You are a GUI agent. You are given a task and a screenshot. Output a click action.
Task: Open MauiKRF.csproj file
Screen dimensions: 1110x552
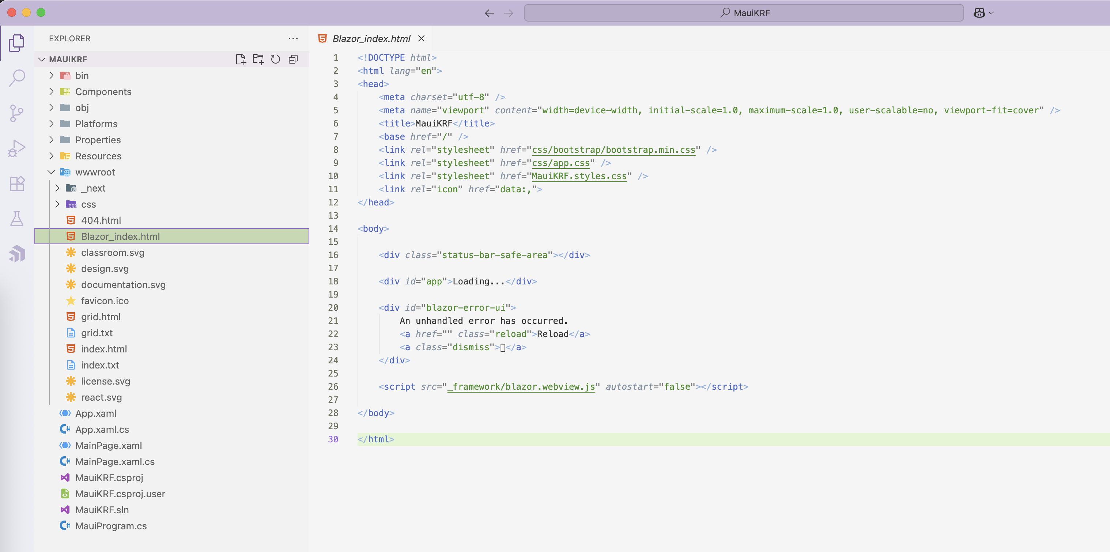(172, 477)
